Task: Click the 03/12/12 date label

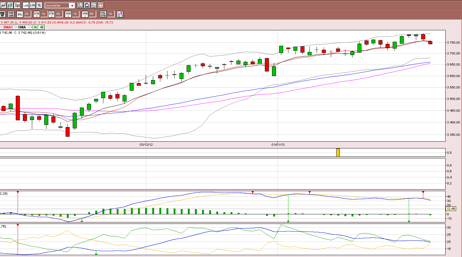Action: (146, 144)
